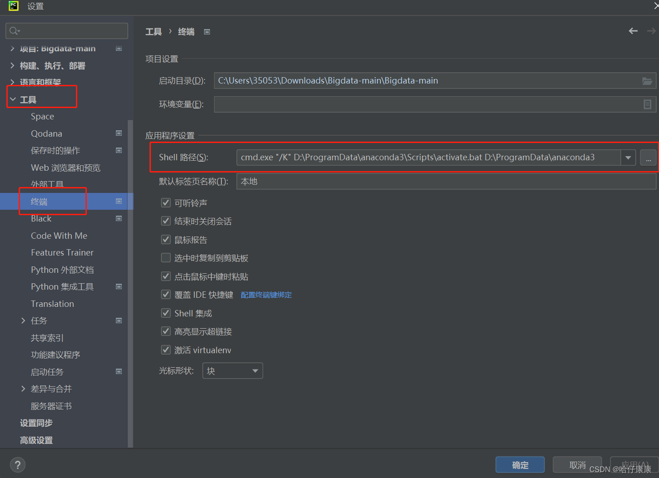Click the 确定 button
The width and height of the screenshot is (659, 478).
tap(520, 465)
